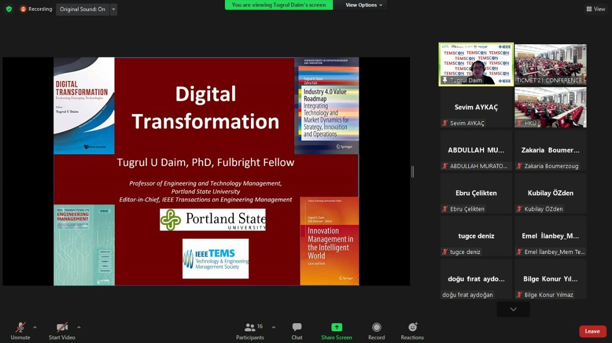
Task: Click the Engineering Management journal cover
Action: pos(84,245)
